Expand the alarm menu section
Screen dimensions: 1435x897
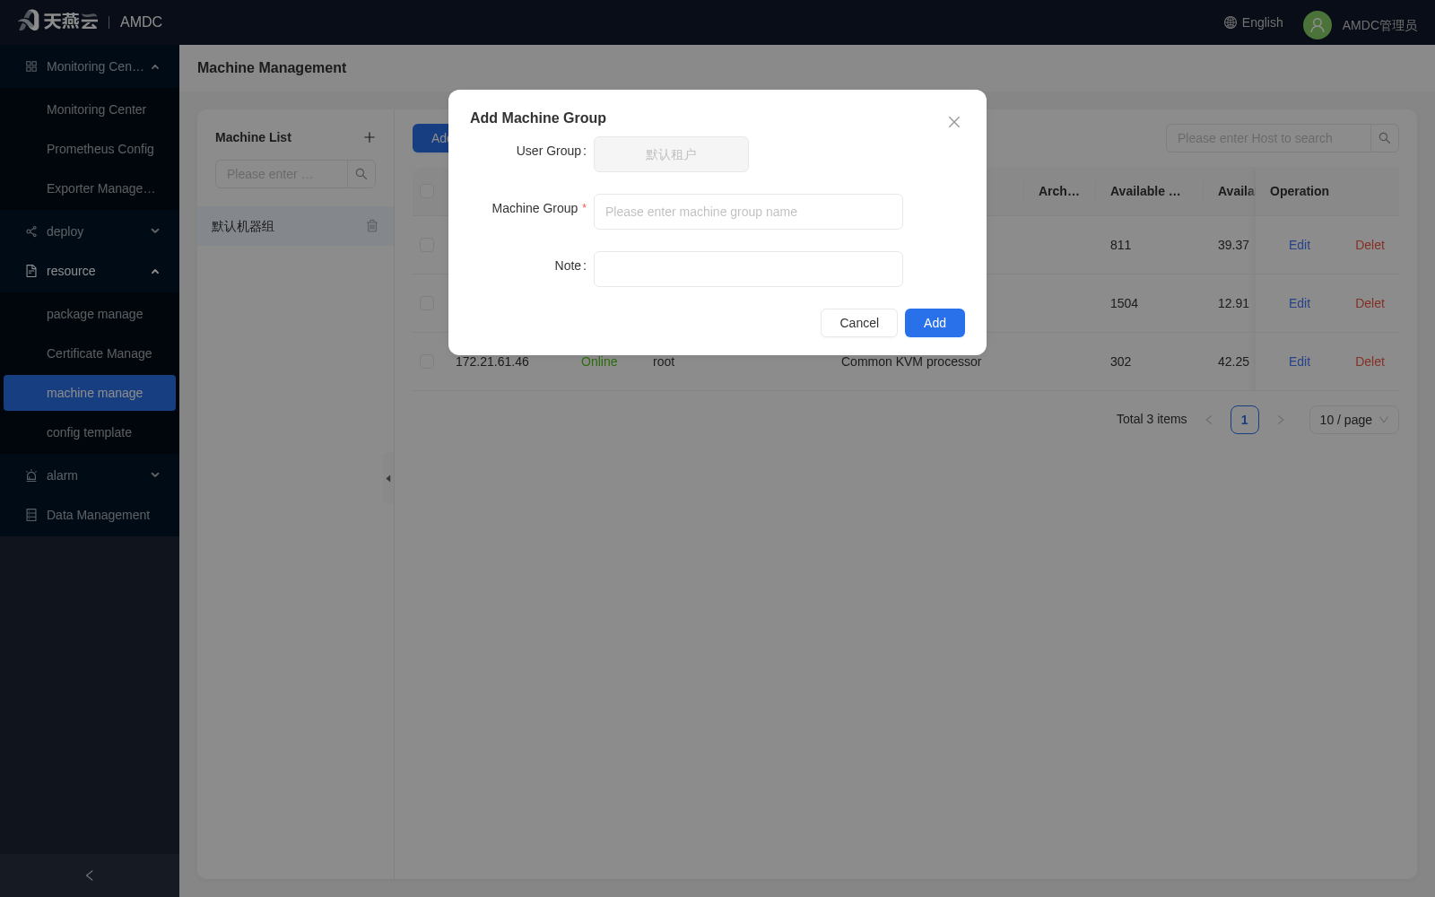tap(90, 475)
